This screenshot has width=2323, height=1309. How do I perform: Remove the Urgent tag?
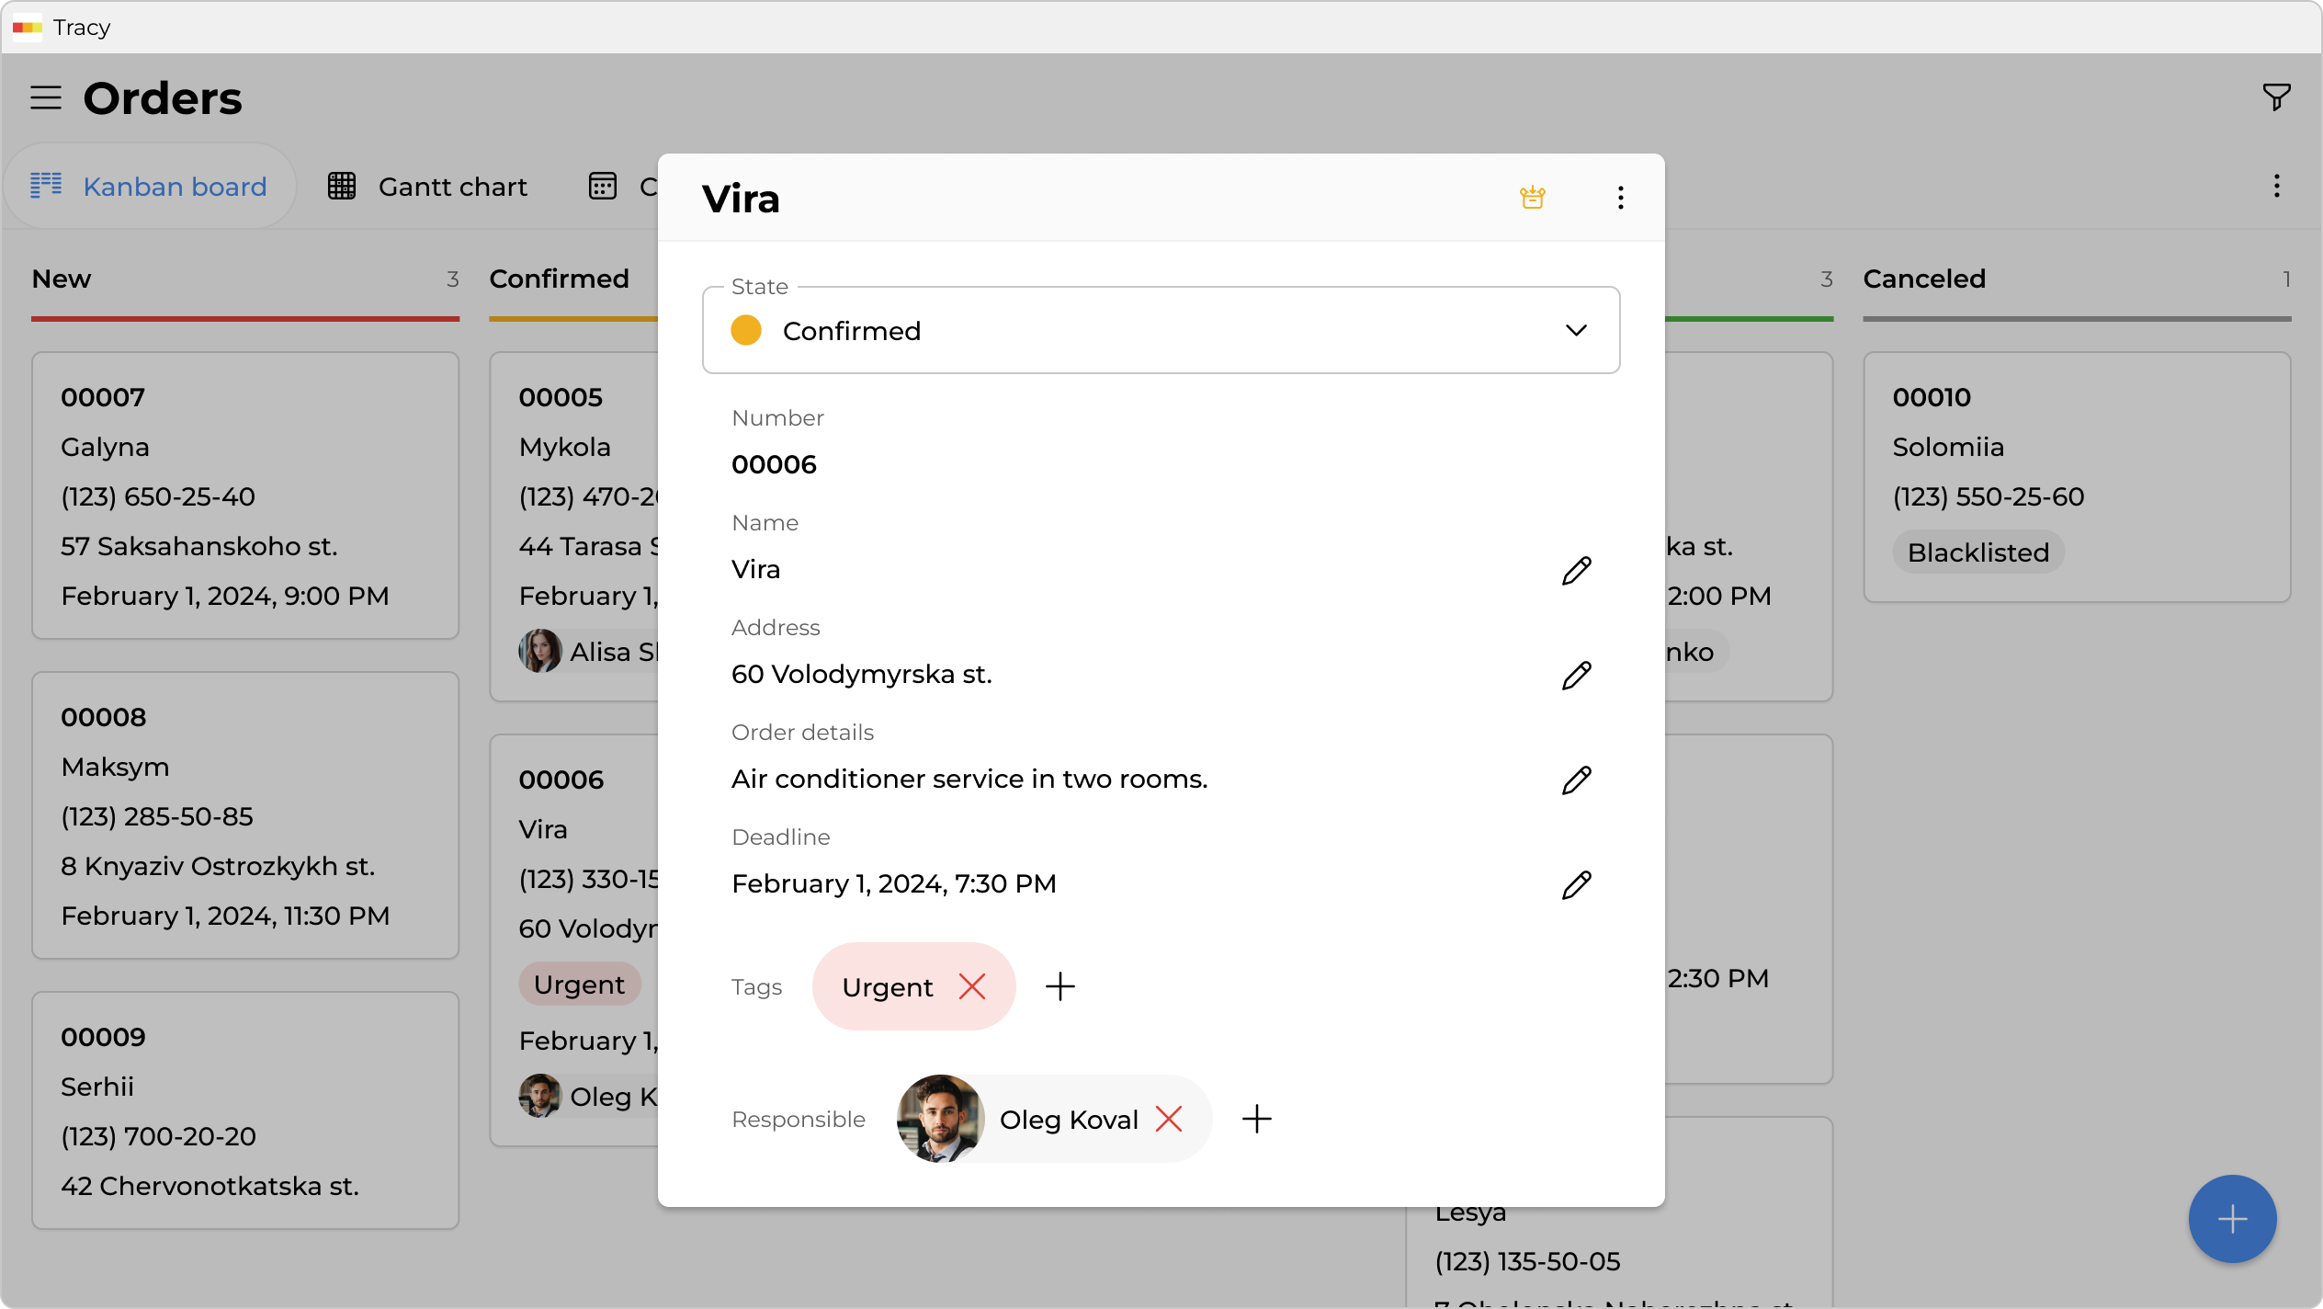(971, 986)
